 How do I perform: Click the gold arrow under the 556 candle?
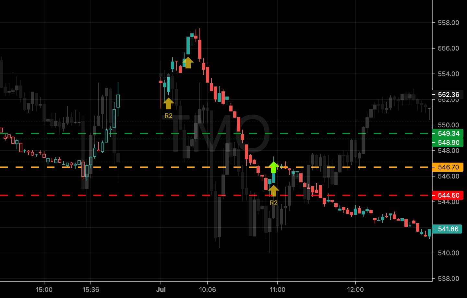pos(188,62)
